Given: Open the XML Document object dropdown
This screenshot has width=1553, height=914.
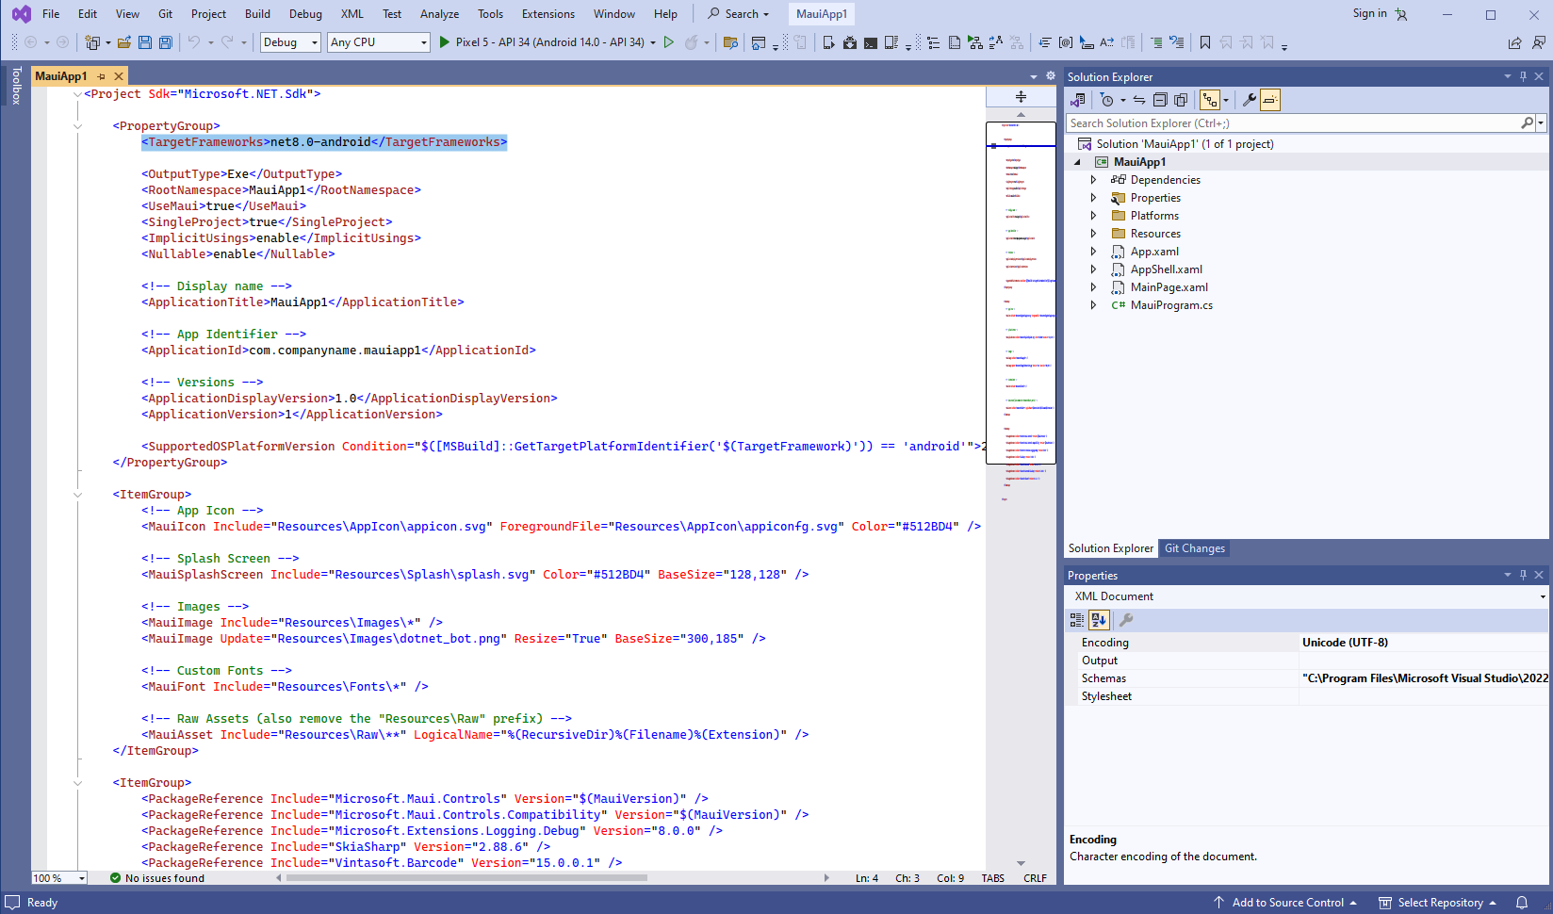Looking at the screenshot, I should point(1543,596).
